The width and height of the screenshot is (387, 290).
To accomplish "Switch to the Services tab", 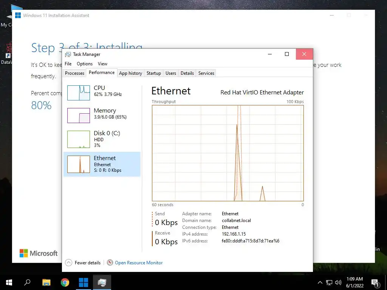I will click(206, 73).
